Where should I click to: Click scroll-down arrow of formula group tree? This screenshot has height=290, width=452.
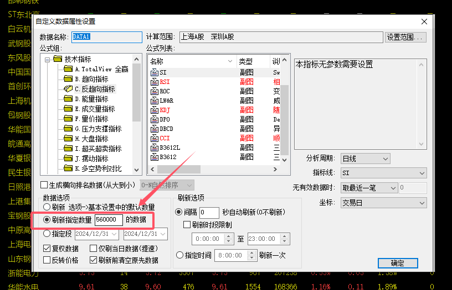point(136,170)
